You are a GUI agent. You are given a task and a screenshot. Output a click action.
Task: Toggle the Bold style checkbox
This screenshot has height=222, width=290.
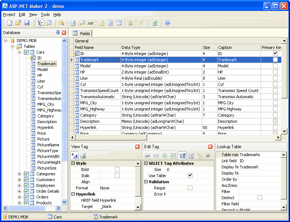(117, 169)
